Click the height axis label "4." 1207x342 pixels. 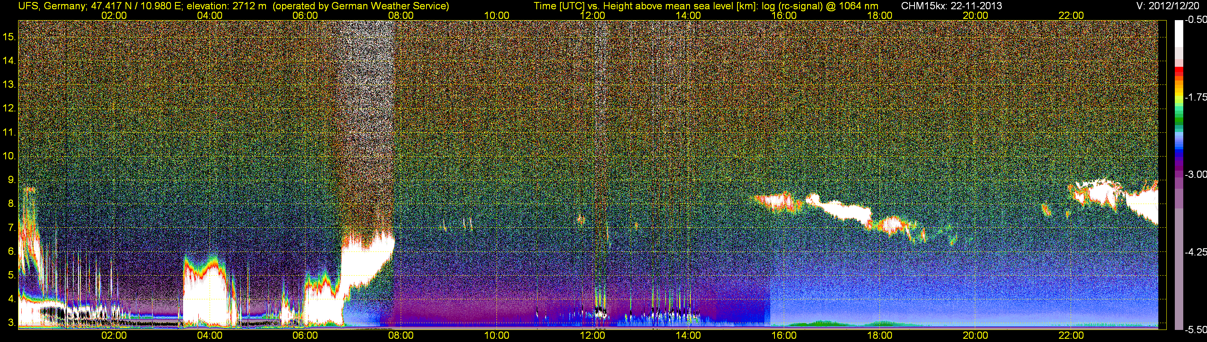pyautogui.click(x=12, y=299)
